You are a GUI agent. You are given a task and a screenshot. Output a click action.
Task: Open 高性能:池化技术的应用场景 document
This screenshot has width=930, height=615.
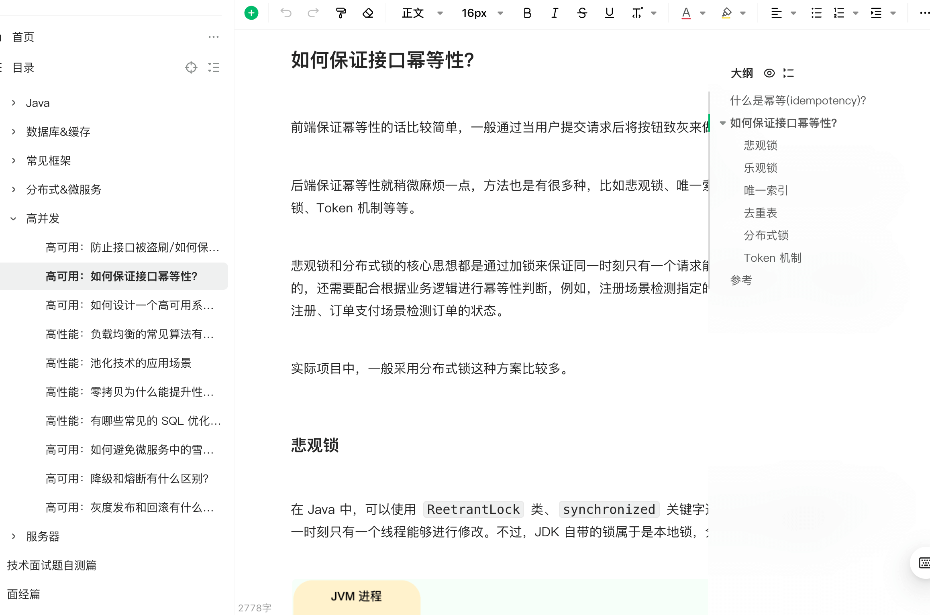(x=118, y=363)
